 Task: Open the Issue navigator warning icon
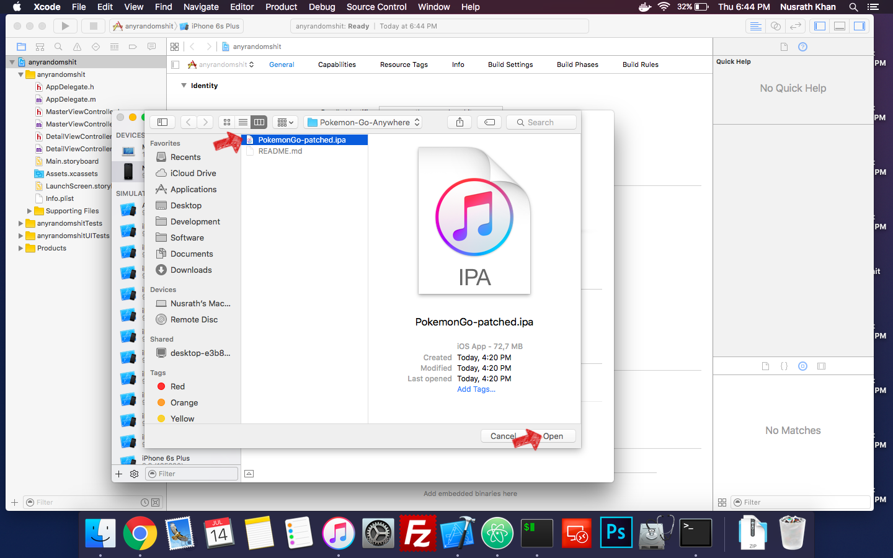point(77,46)
